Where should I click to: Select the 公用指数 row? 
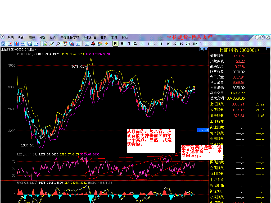point(239,139)
